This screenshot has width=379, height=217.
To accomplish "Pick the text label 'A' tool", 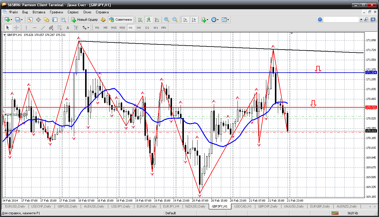I will 68,28.
